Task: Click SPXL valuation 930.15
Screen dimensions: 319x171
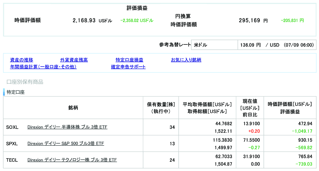Action: pos(305,140)
